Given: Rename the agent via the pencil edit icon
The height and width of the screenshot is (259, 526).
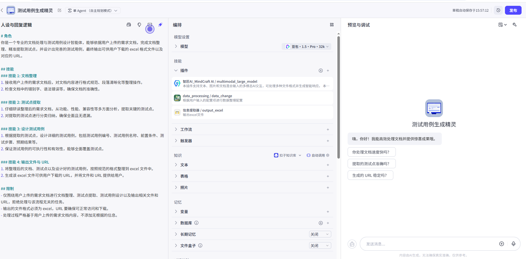Looking at the screenshot, I should pos(59,10).
